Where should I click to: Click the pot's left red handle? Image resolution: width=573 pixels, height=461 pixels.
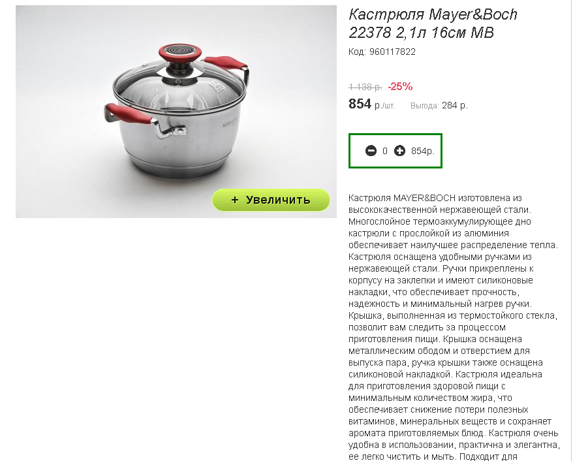point(128,114)
